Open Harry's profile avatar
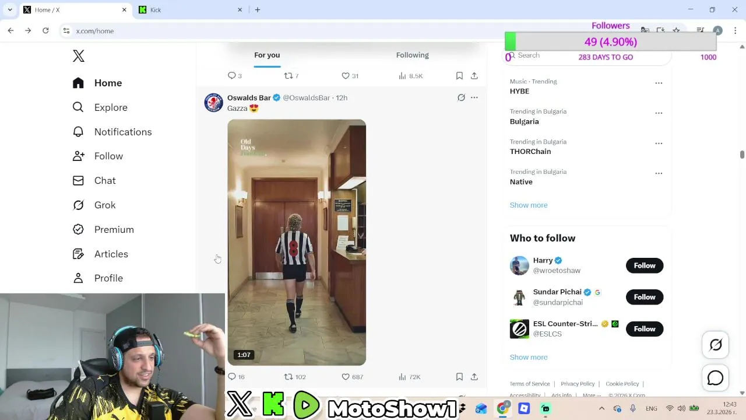Screen dimensions: 746x420 (519, 265)
